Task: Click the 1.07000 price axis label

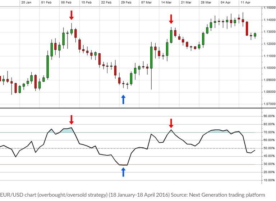Action: [x=269, y=104]
